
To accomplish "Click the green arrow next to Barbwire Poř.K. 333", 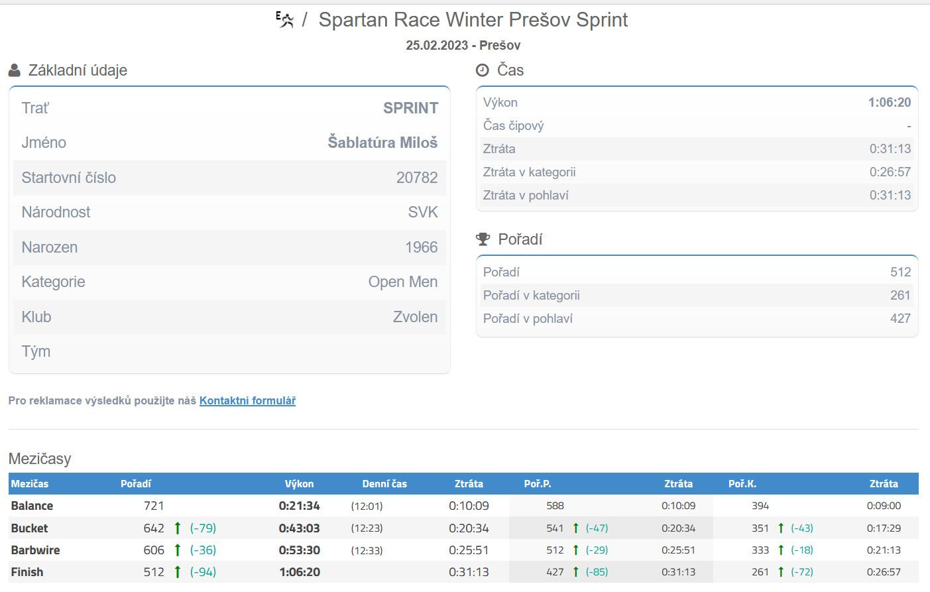I will click(x=782, y=550).
